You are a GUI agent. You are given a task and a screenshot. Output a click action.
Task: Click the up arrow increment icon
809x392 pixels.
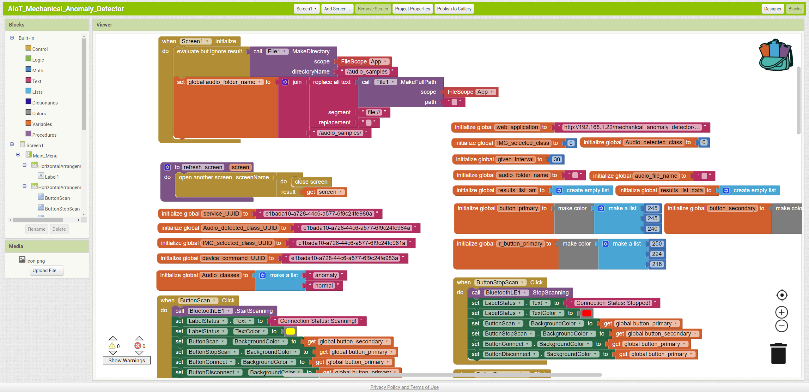coord(113,338)
